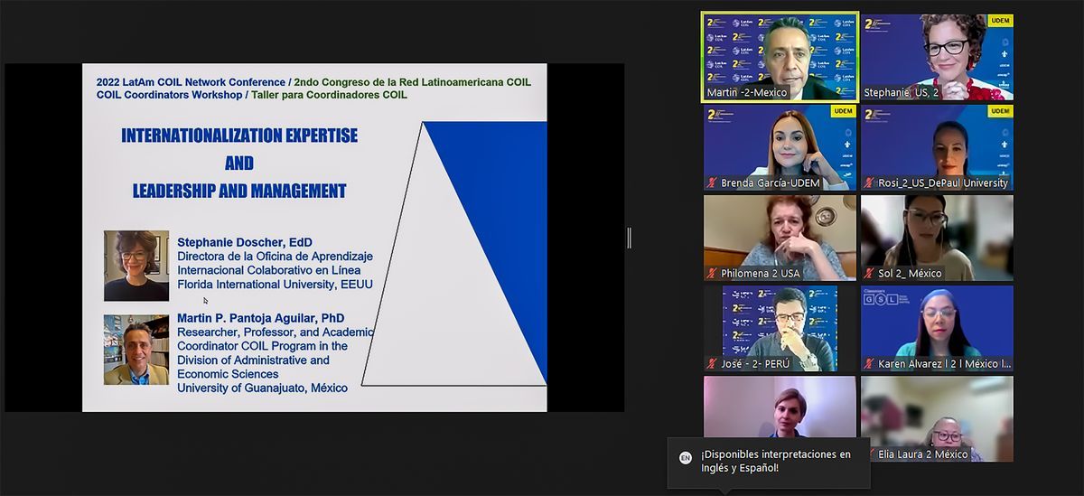Select José - 2- PERÚ's video tile
Image resolution: width=1084 pixels, height=496 pixels.
(780, 328)
